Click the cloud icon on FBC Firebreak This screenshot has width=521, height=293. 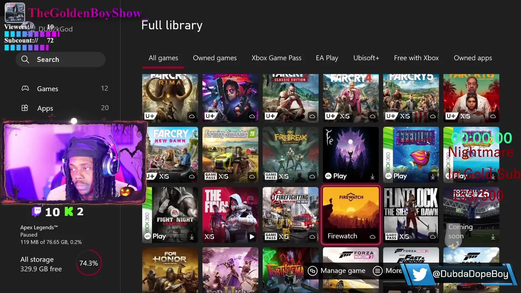pyautogui.click(x=312, y=176)
